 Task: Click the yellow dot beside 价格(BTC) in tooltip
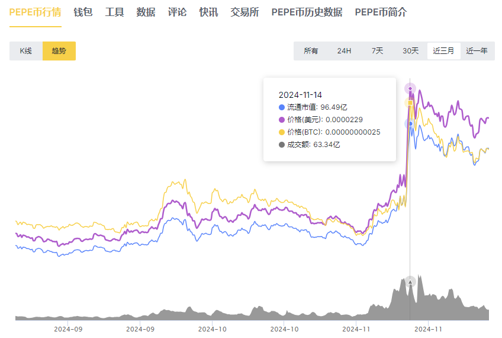[x=281, y=132]
